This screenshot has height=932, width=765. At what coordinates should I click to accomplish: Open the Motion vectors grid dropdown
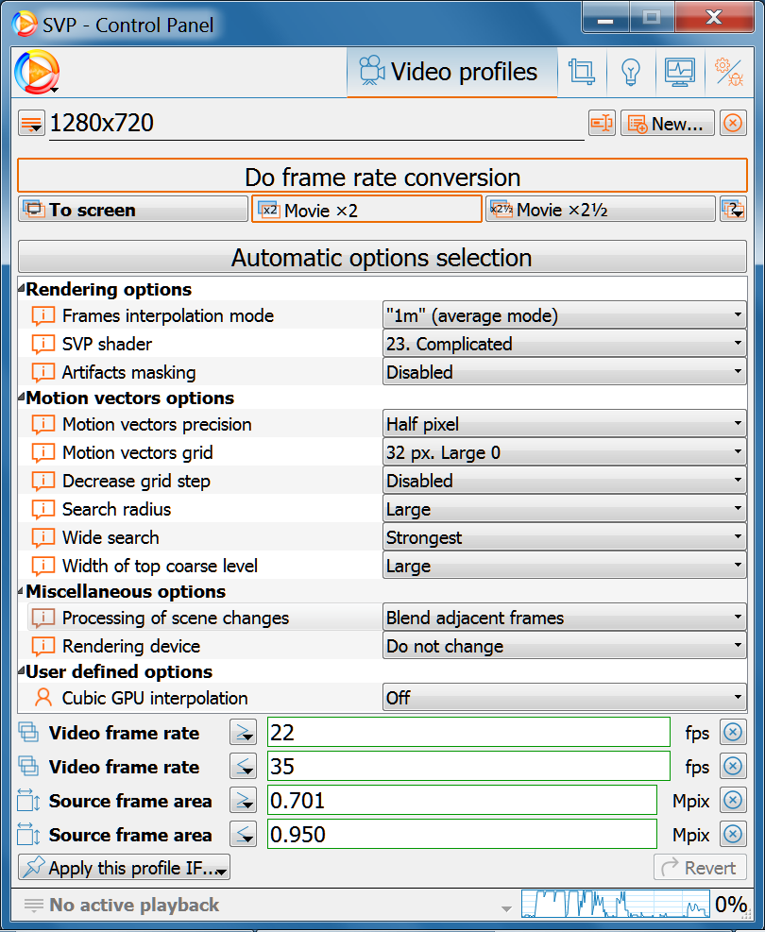tap(564, 453)
